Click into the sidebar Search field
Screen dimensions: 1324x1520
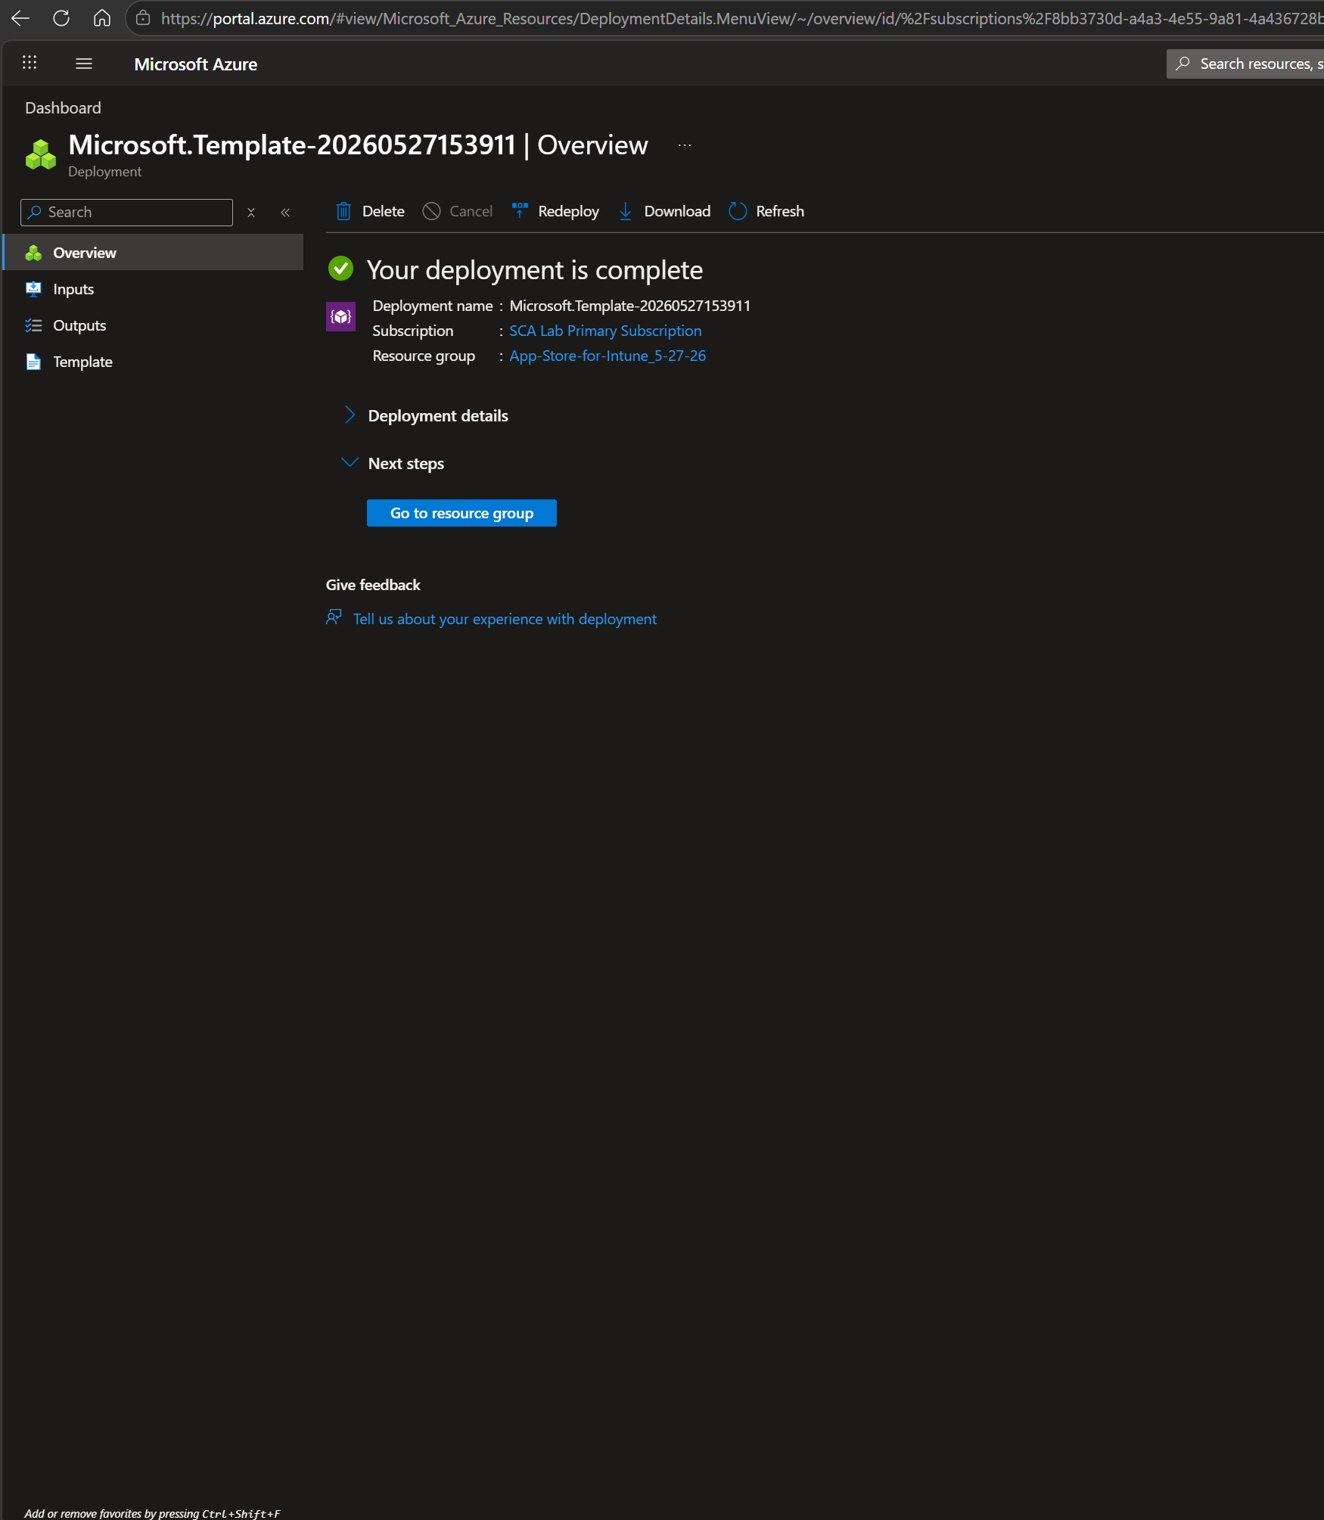point(126,213)
